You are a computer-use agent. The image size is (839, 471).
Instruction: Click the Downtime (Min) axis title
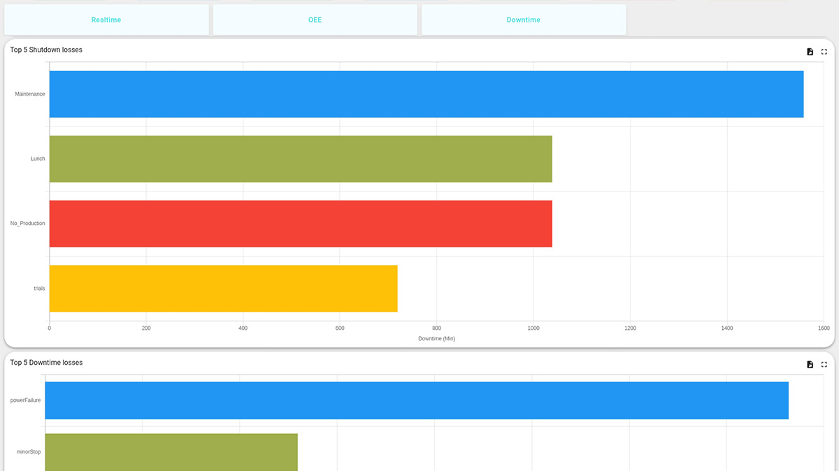(x=436, y=338)
